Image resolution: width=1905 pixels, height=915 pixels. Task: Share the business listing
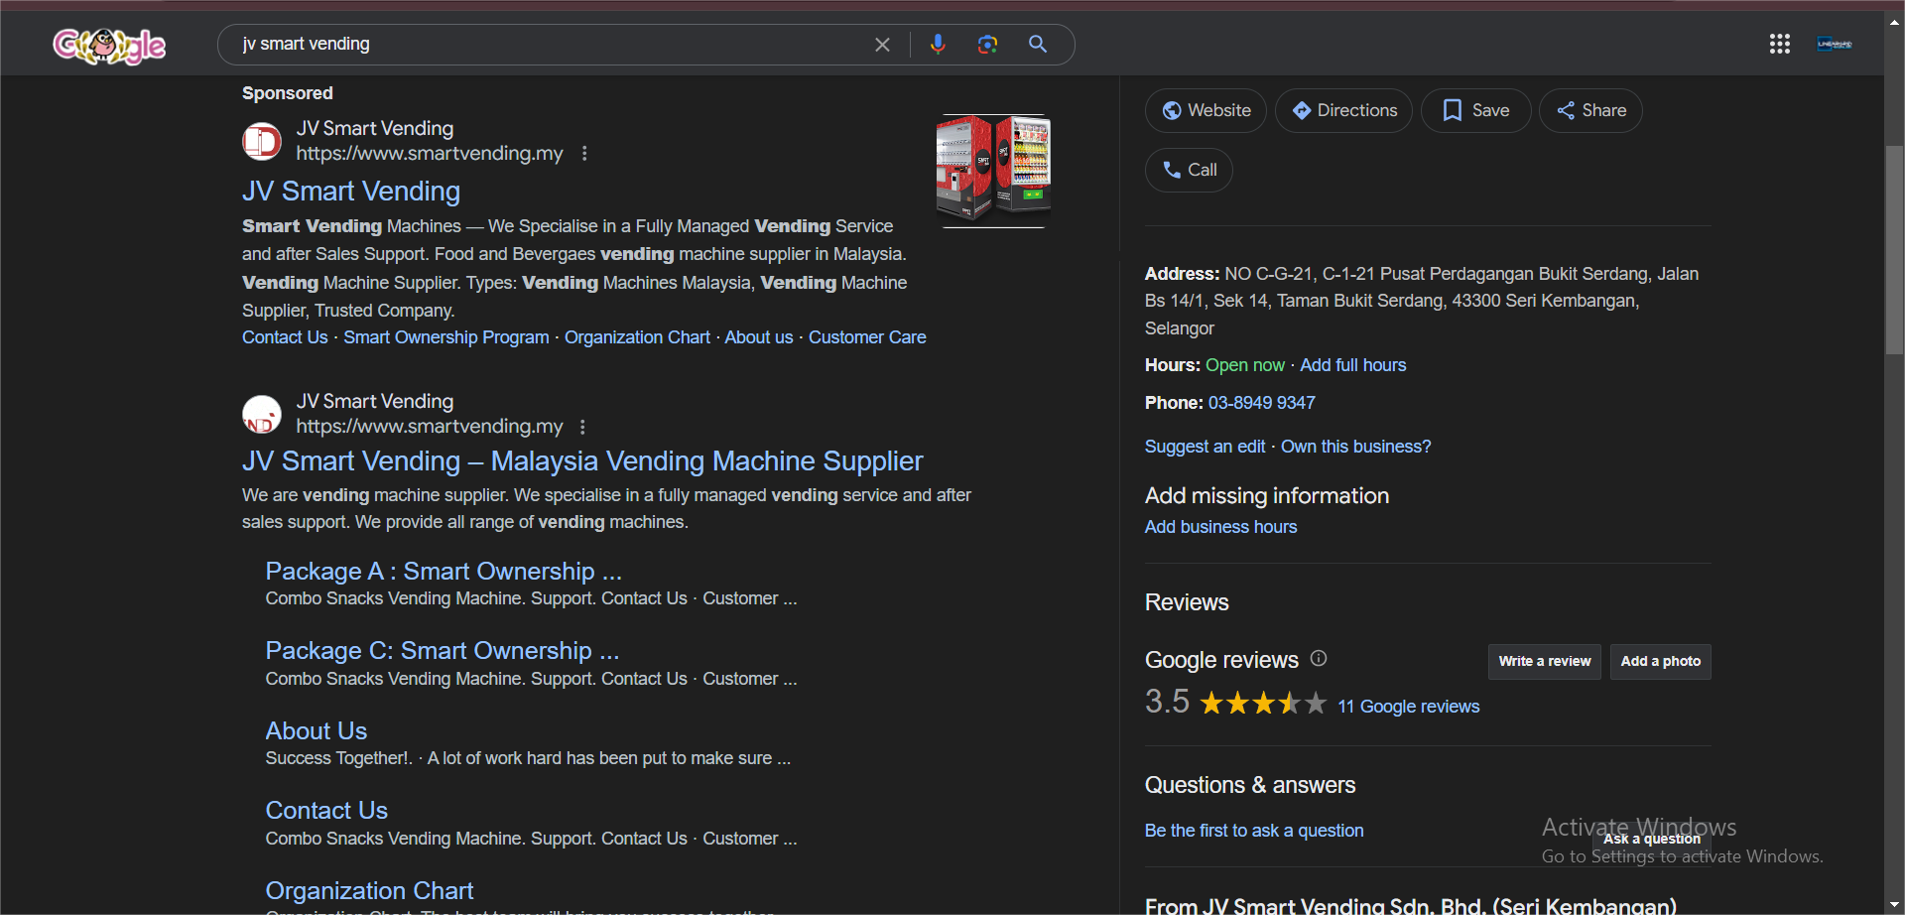tap(1590, 110)
